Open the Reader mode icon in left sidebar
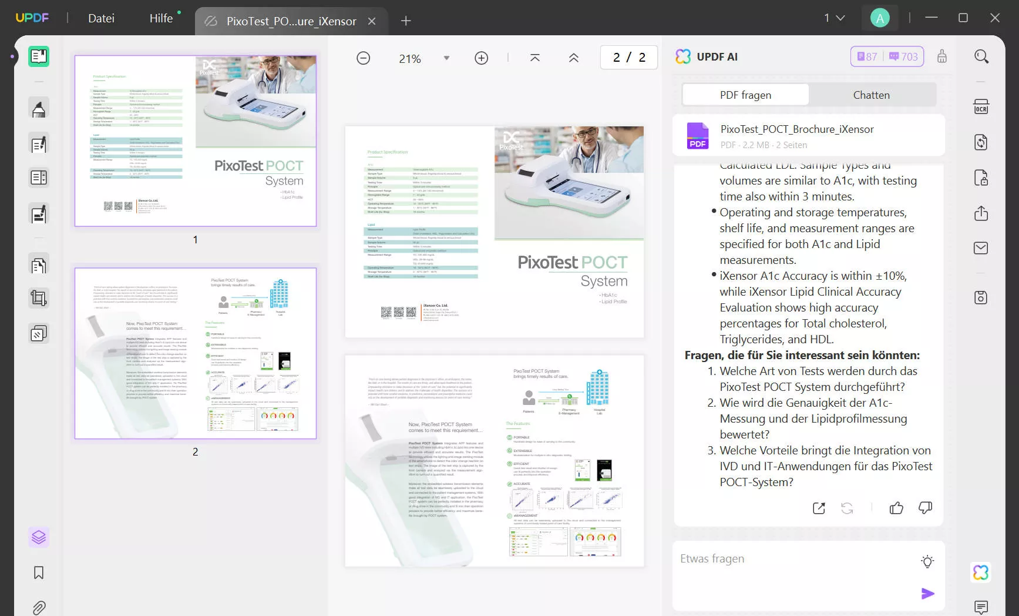This screenshot has width=1019, height=616. click(x=39, y=56)
